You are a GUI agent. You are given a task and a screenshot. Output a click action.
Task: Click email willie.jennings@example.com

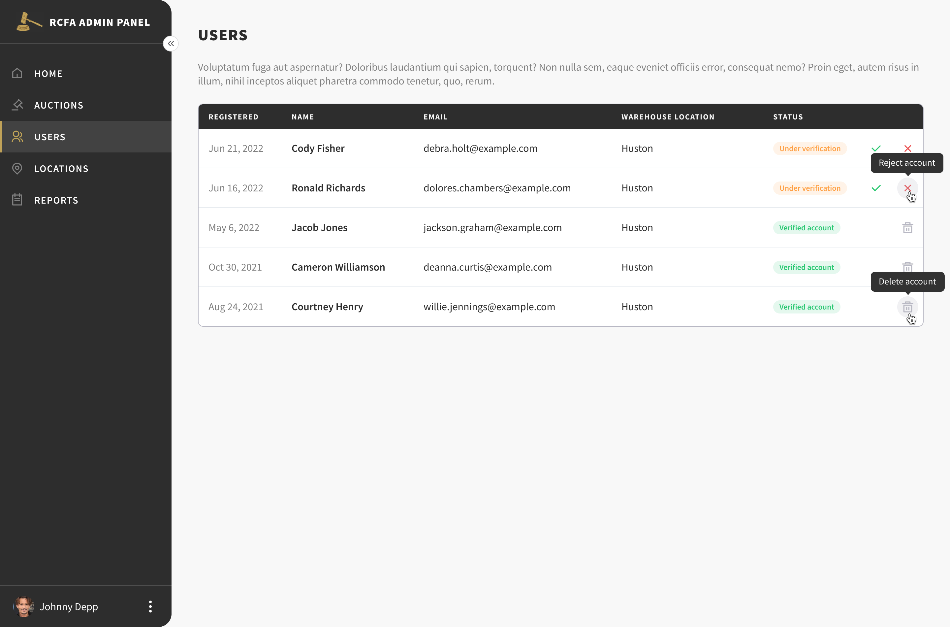pyautogui.click(x=489, y=307)
